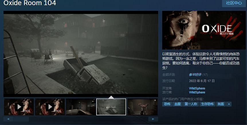Select the 生存恐怖 tag
The width and height of the screenshot is (247, 125).
[x=207, y=104]
